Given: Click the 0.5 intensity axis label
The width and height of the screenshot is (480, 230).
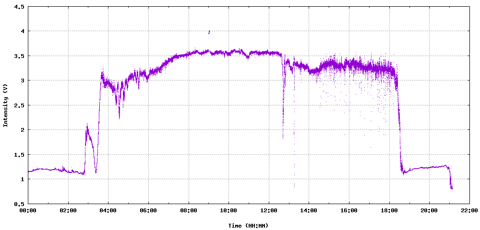Looking at the screenshot, I should point(20,204).
